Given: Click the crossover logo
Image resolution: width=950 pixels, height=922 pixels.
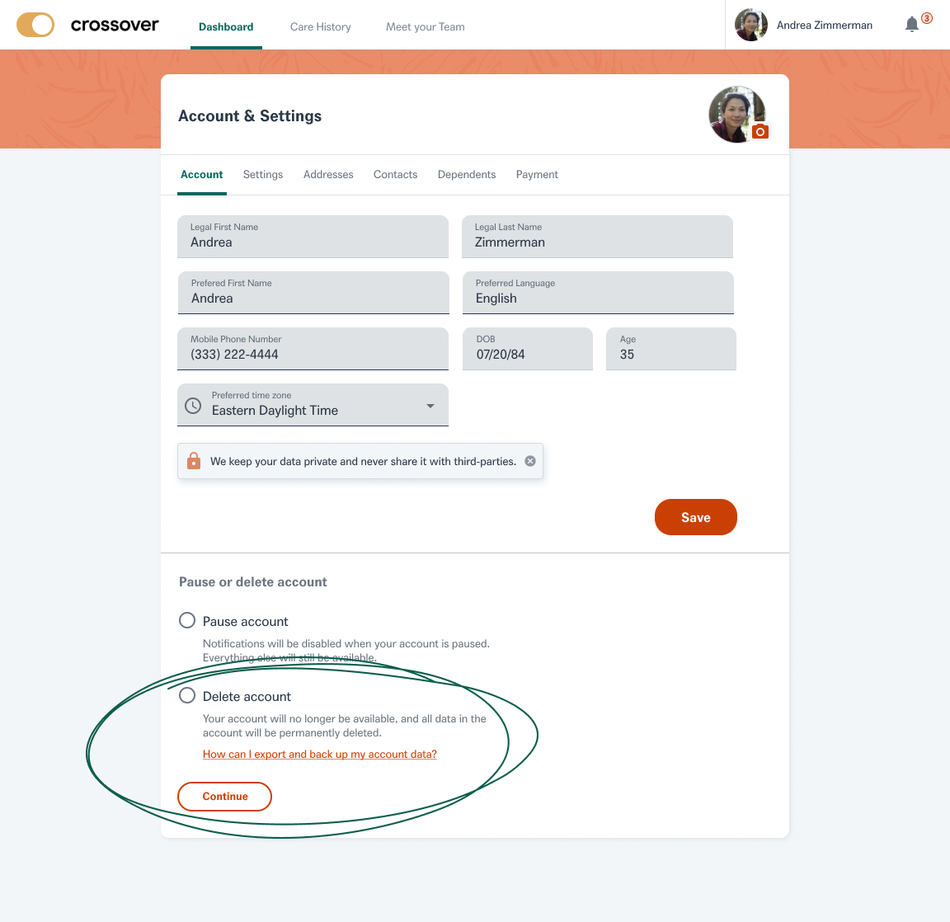Looking at the screenshot, I should 115,25.
